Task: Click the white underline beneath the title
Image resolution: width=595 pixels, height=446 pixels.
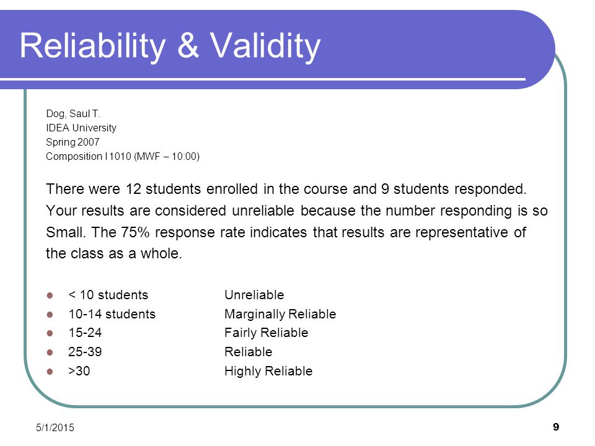Action: [263, 79]
